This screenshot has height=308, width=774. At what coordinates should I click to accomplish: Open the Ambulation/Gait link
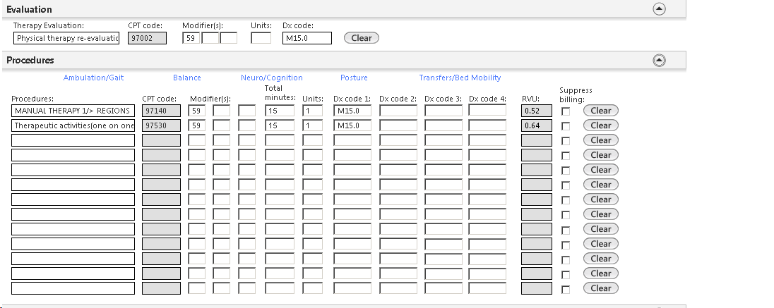93,78
